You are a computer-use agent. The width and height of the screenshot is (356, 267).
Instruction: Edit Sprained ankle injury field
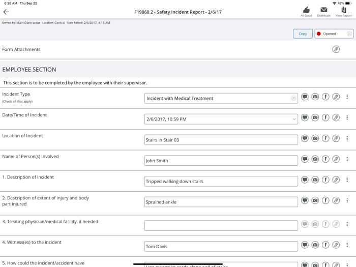pyautogui.click(x=221, y=202)
